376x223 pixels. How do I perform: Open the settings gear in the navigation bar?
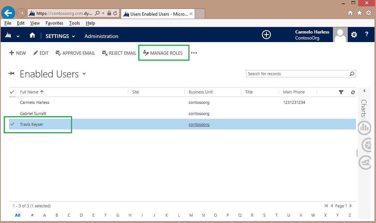pyautogui.click(x=354, y=35)
